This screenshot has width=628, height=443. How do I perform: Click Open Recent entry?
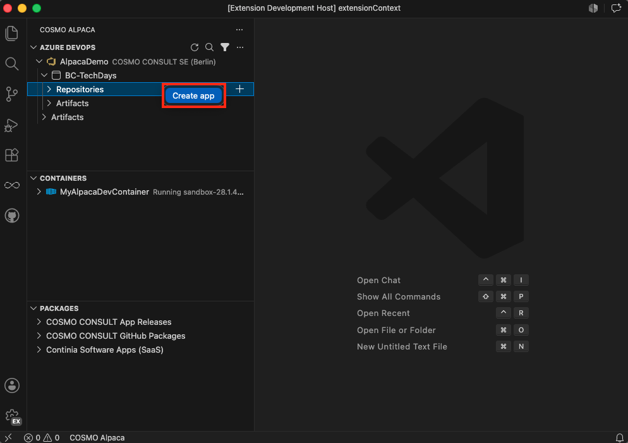click(x=383, y=313)
